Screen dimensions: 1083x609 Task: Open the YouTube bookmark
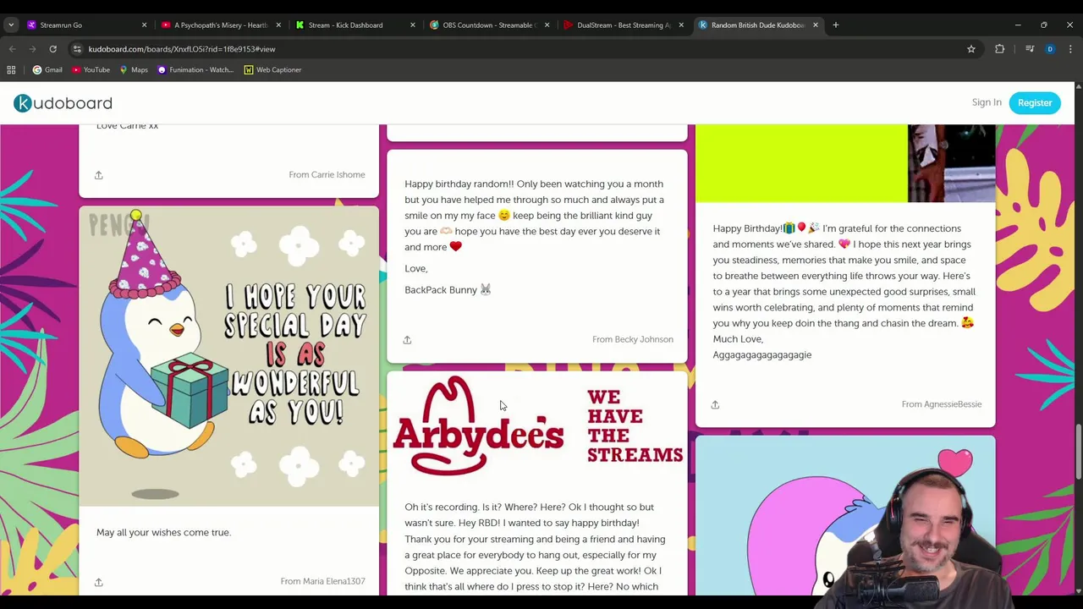(91, 69)
